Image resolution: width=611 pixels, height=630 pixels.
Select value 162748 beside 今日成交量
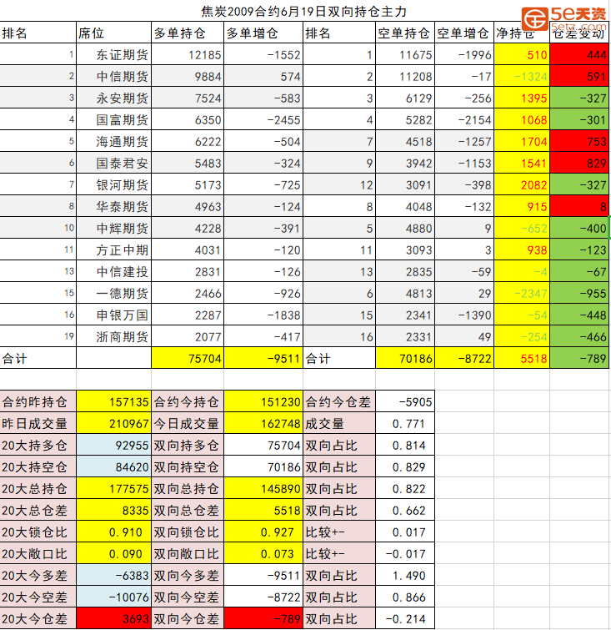point(263,423)
